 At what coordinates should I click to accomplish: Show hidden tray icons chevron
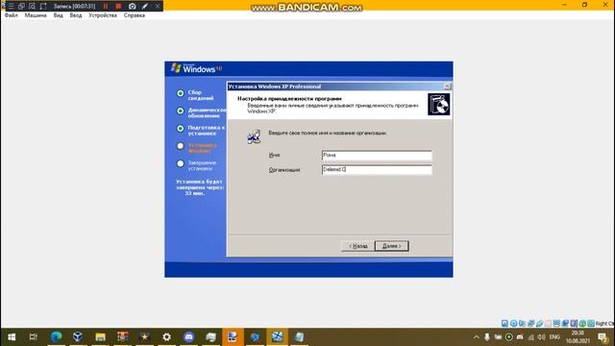click(x=477, y=337)
